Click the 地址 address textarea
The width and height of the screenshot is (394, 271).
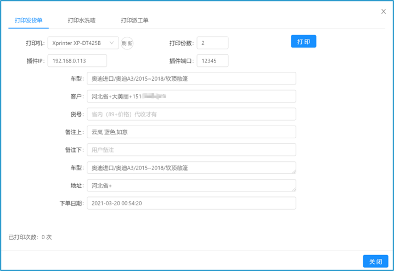point(191,185)
